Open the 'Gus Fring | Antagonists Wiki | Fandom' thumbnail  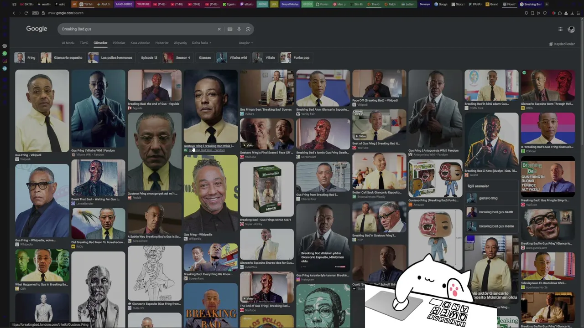tap(435, 109)
